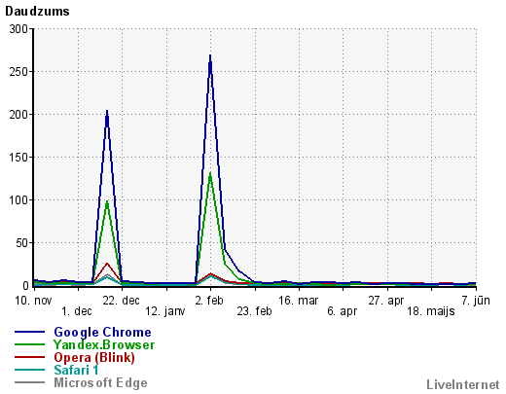506x394 pixels.
Task: Click the 18. maijs date label
Action: pos(431,311)
